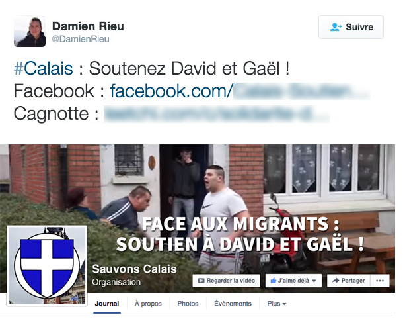Click the Sauvons Calais page logo

[x=47, y=266]
